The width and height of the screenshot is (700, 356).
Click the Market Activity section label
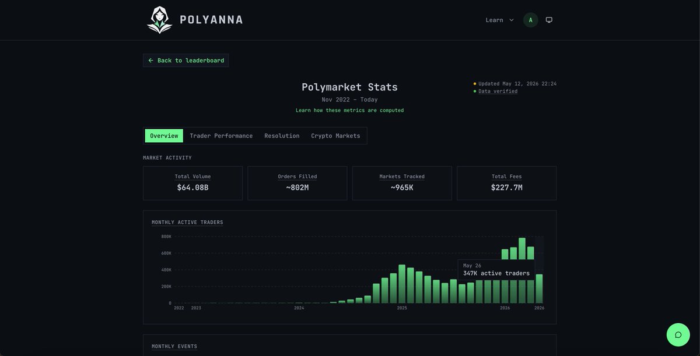point(167,158)
